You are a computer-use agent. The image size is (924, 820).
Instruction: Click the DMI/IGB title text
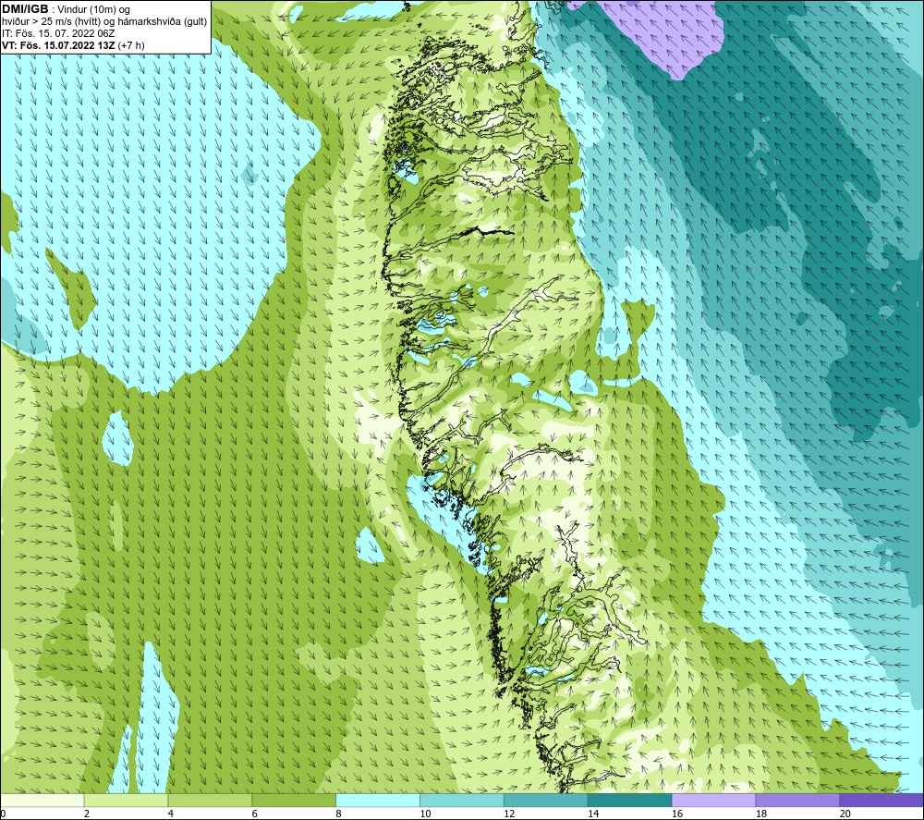pos(25,9)
